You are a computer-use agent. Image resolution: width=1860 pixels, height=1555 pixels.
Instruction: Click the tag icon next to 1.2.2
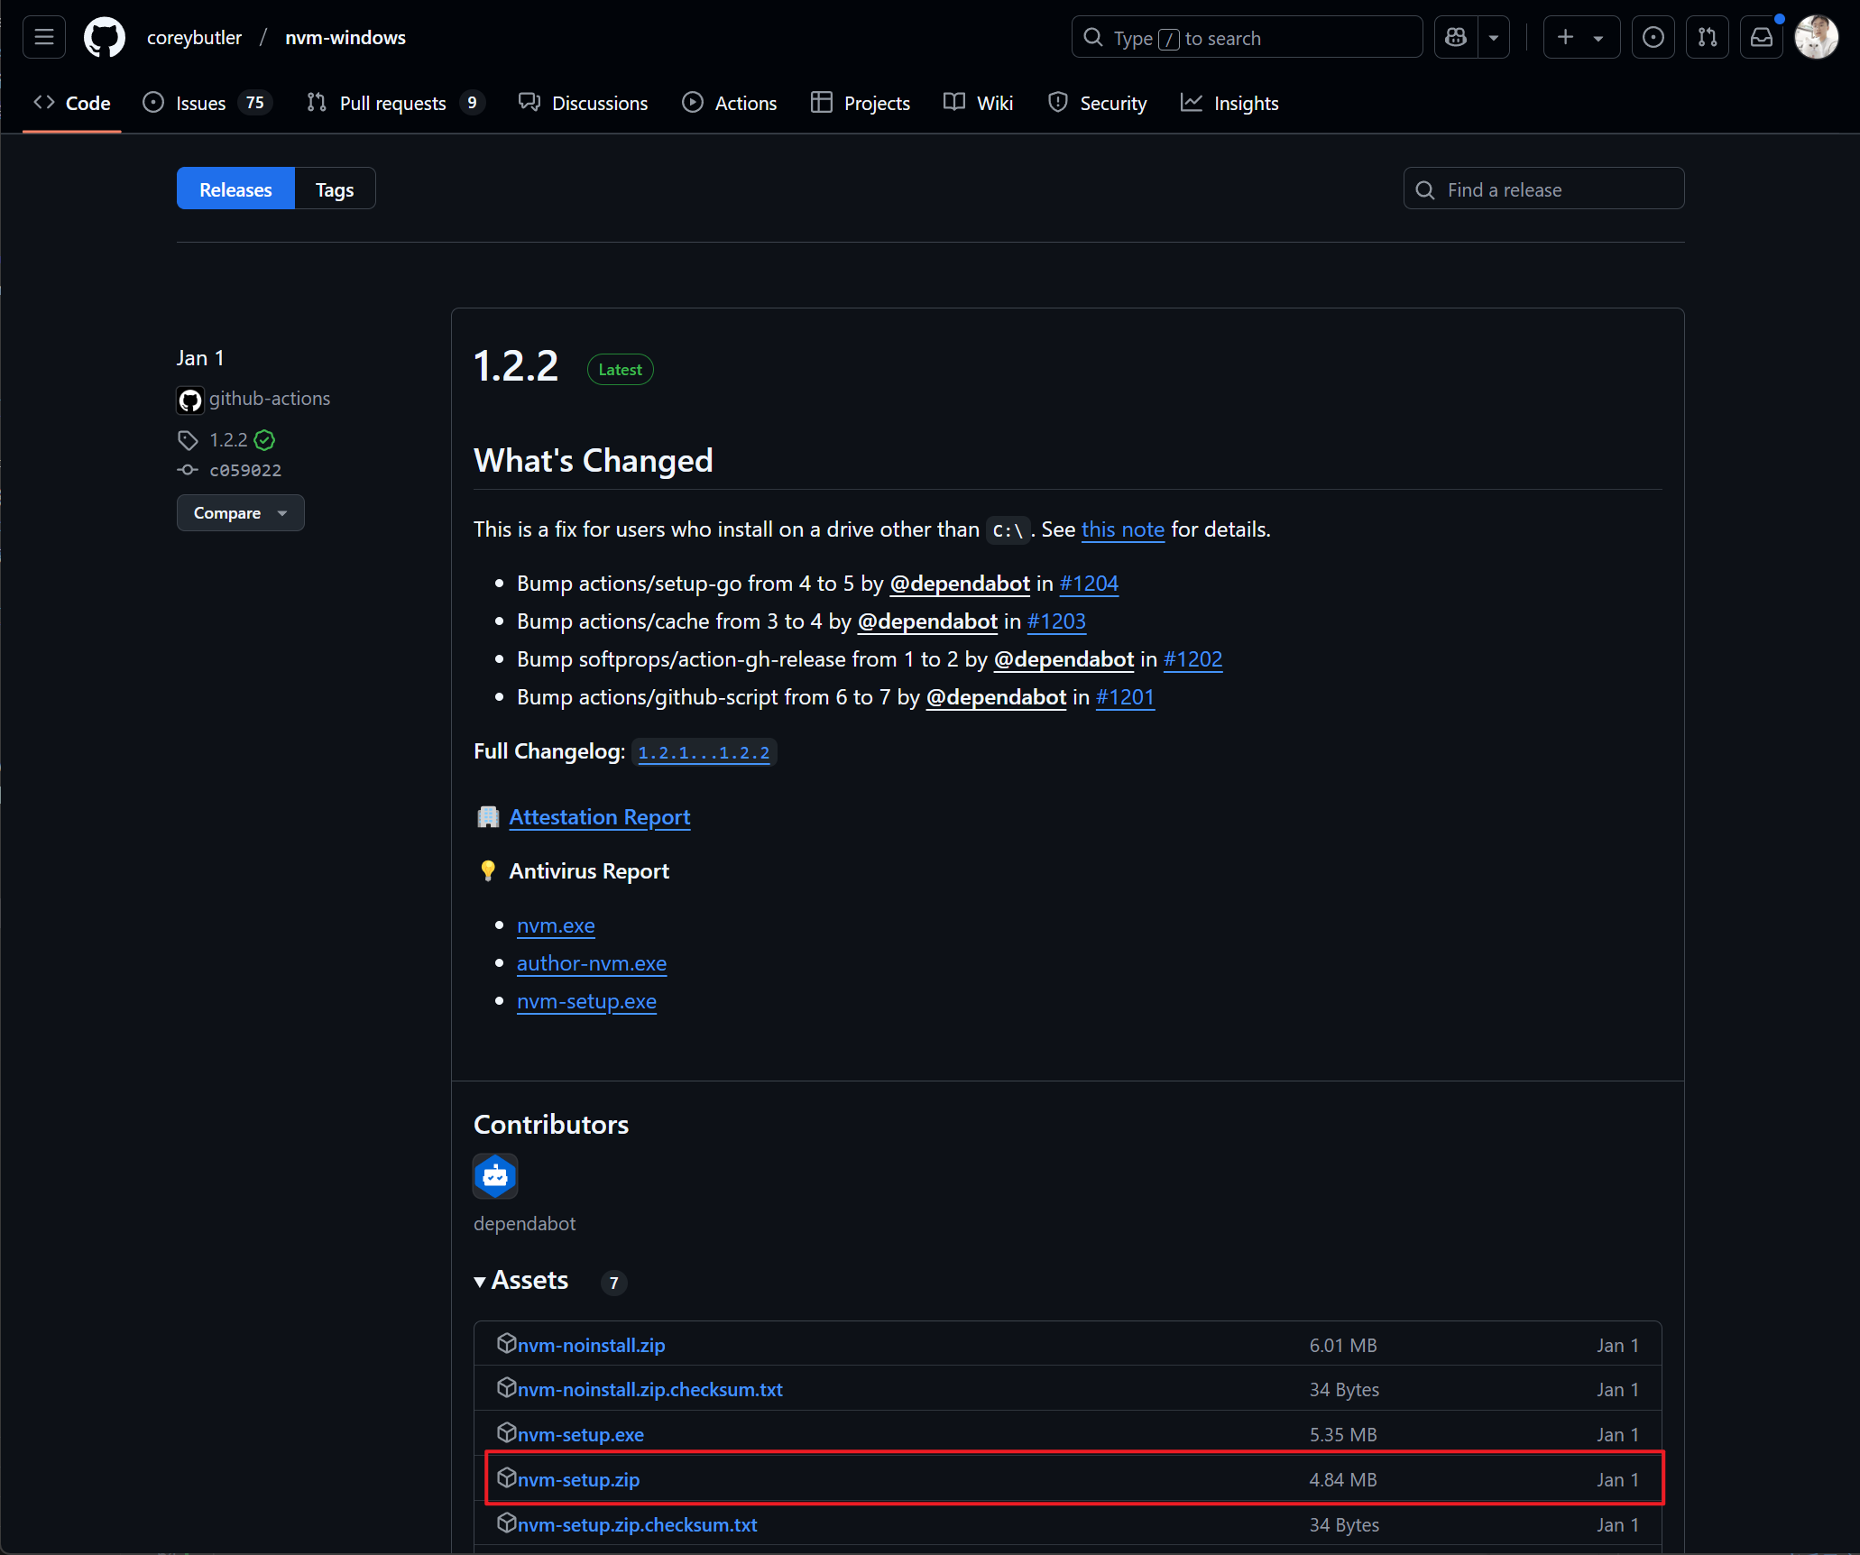pos(188,440)
